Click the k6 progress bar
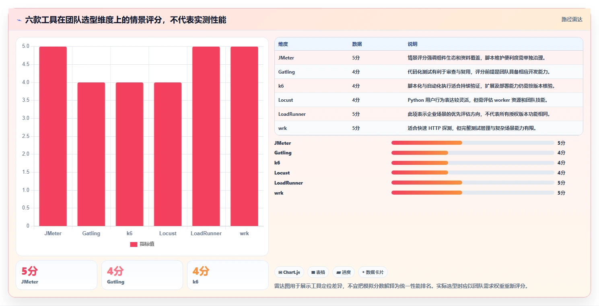Image resolution: width=599 pixels, height=306 pixels. (x=473, y=163)
